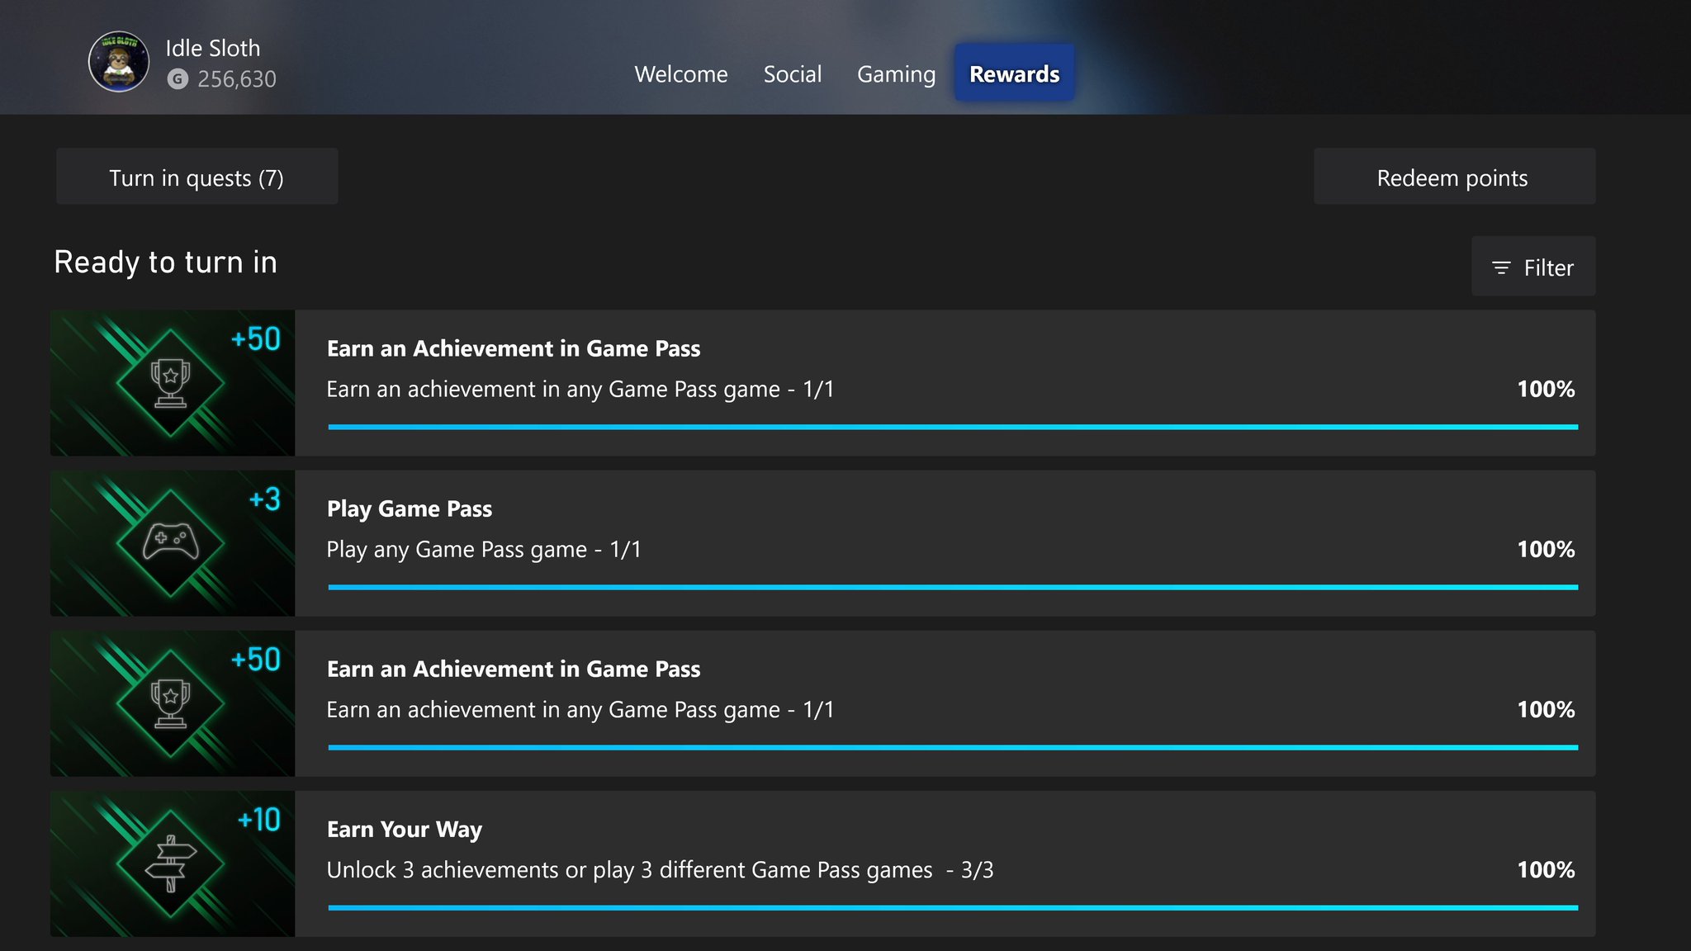Select the Redeem points option
Image resolution: width=1691 pixels, height=951 pixels.
(1453, 177)
